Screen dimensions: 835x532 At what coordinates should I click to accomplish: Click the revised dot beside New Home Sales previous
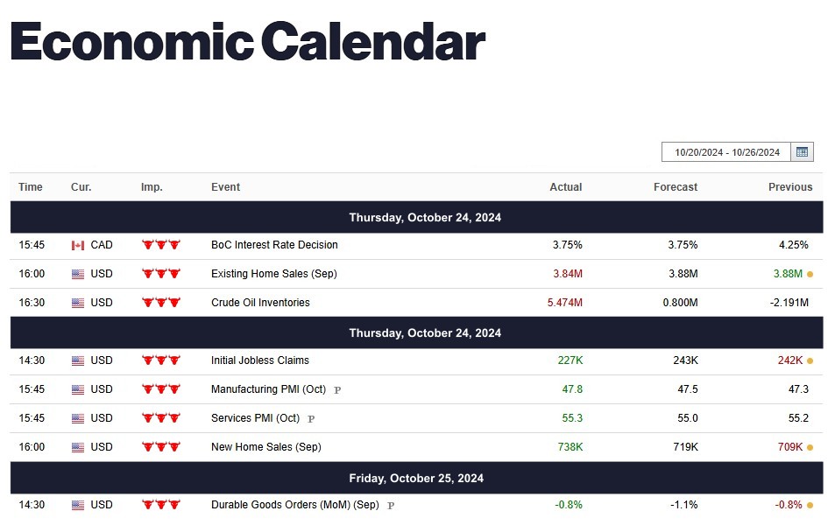click(x=810, y=447)
